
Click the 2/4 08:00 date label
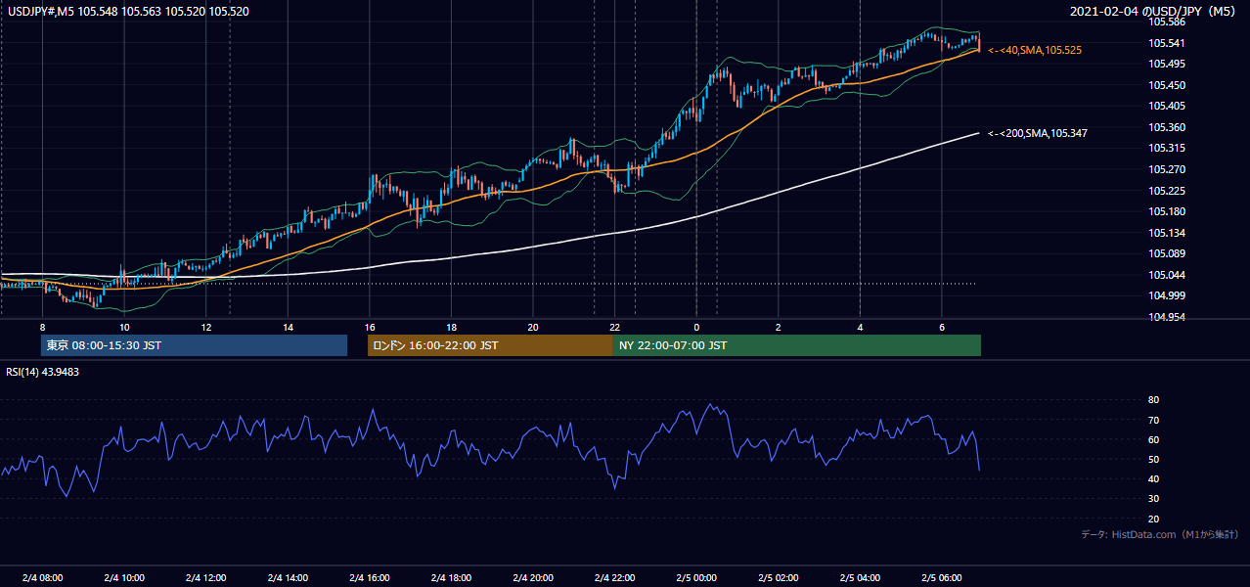(41, 577)
